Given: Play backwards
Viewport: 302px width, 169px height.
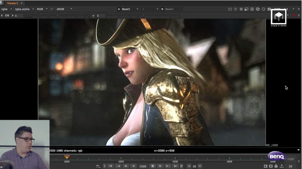Looking at the screenshot, I should 133,166.
